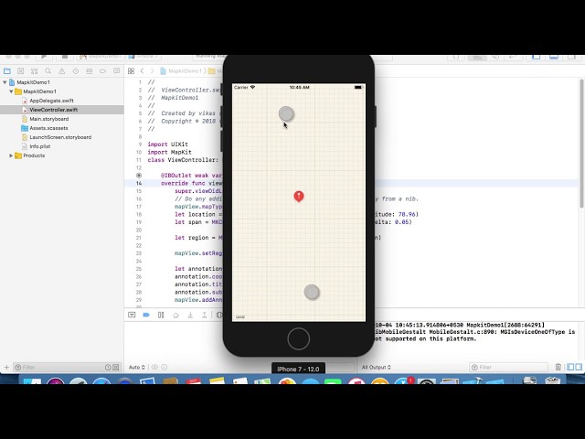The image size is (585, 439).
Task: Open the Find navigator magnifier icon
Action: tap(48, 71)
